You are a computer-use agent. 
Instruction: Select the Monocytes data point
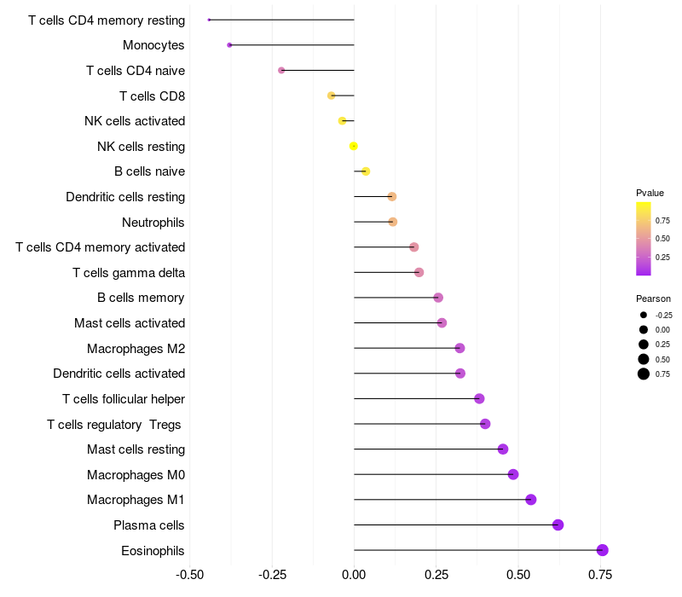point(229,45)
